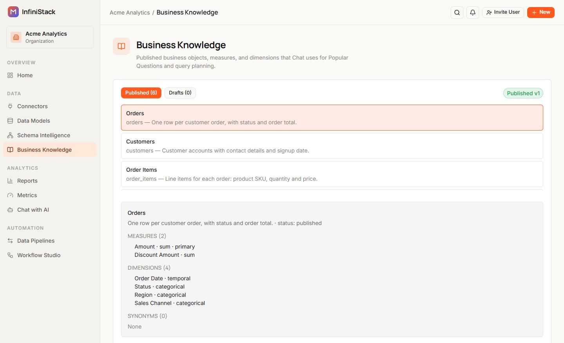Screen dimensions: 564x343
Task: Click the 'Sales Channel · categorical' dimension
Action: [x=170, y=303]
